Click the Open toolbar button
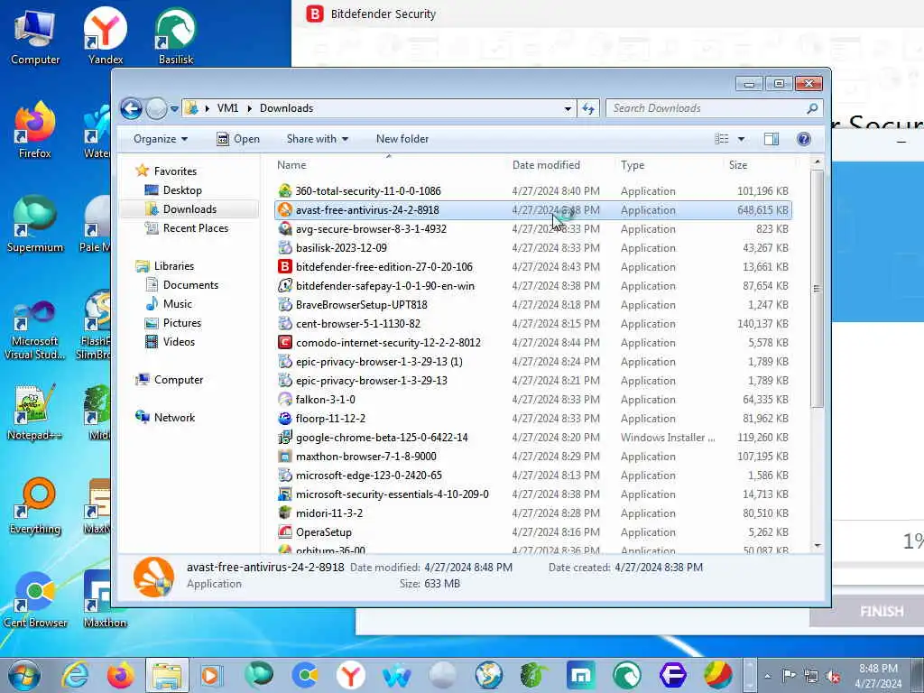 [x=238, y=139]
